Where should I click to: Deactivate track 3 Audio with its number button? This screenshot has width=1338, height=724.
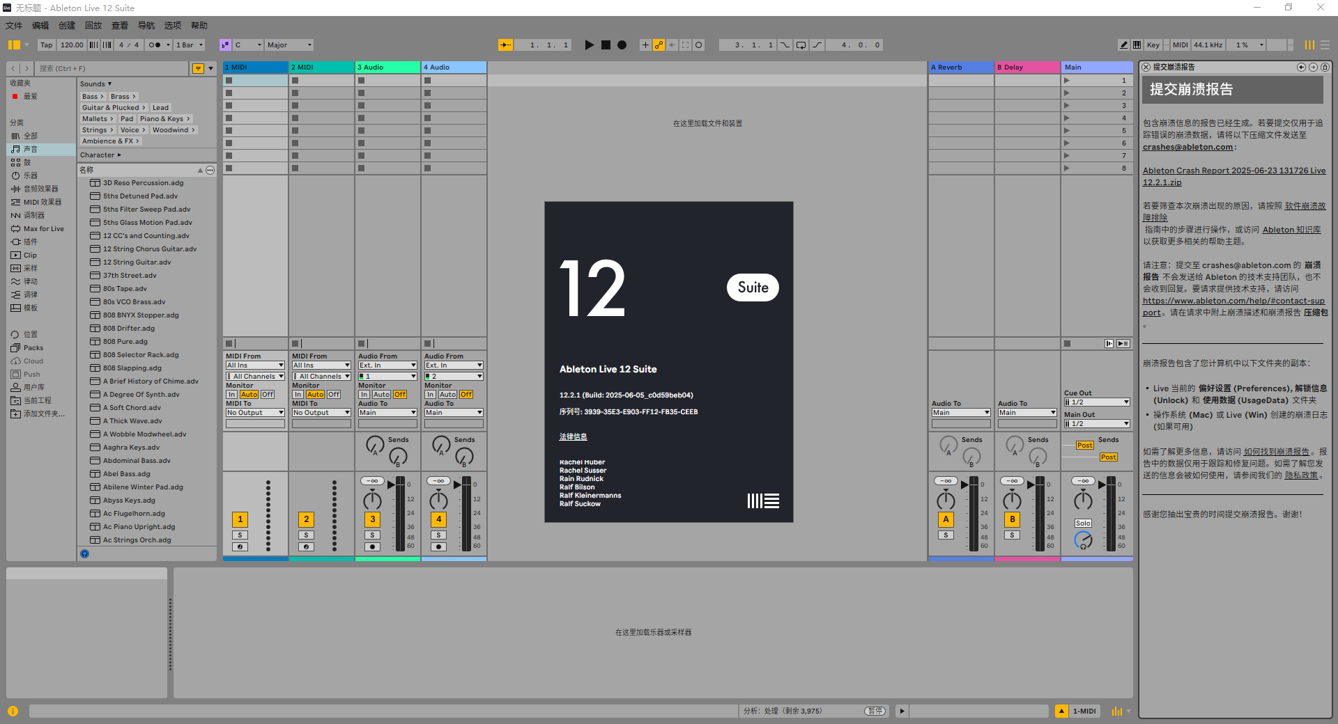coord(372,519)
